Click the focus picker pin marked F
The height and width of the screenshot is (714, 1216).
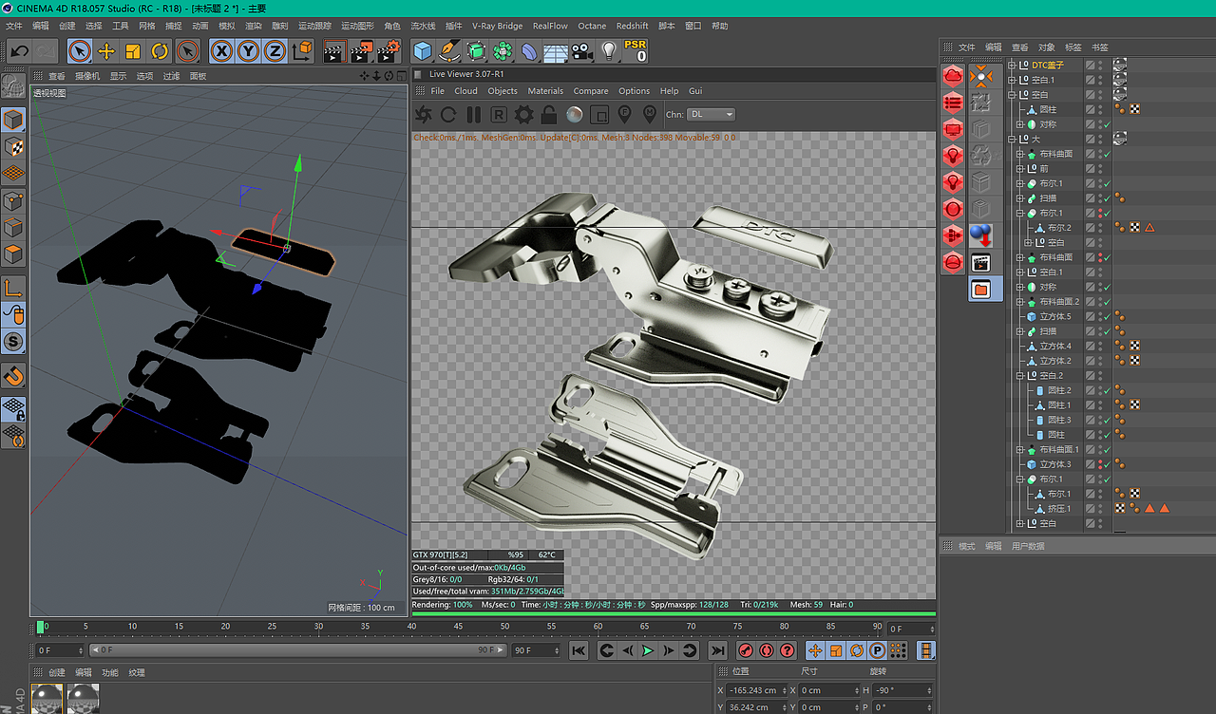coord(624,115)
